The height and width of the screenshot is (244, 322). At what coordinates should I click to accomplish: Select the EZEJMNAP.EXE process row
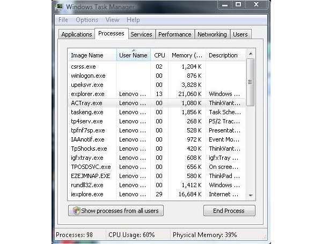(x=157, y=176)
